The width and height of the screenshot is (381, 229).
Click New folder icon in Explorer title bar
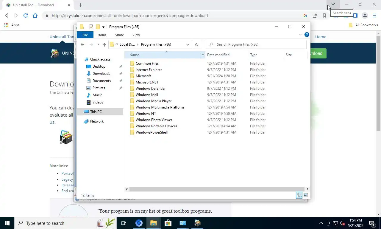point(98,27)
